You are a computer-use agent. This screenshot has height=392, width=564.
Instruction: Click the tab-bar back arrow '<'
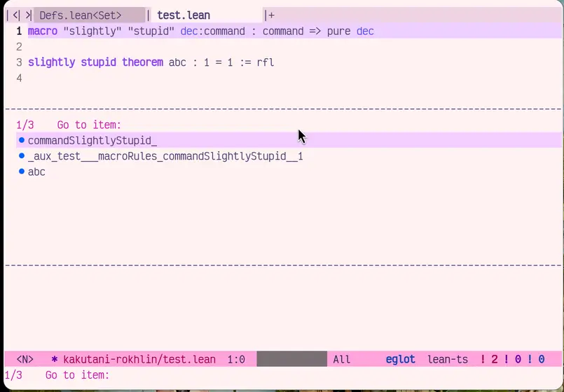[15, 15]
